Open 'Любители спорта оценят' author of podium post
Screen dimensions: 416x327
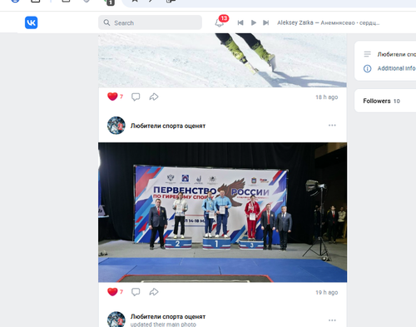tap(168, 126)
